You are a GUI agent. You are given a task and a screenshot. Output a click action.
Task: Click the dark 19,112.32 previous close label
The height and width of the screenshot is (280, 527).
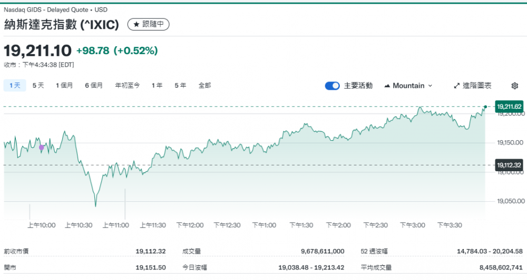(x=509, y=165)
